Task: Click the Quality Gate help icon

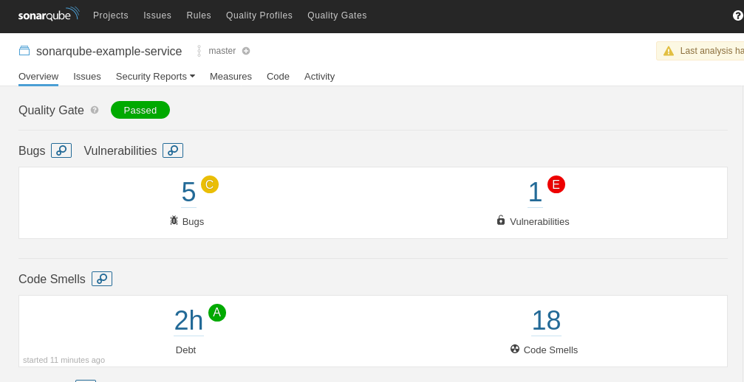Action: pos(95,110)
